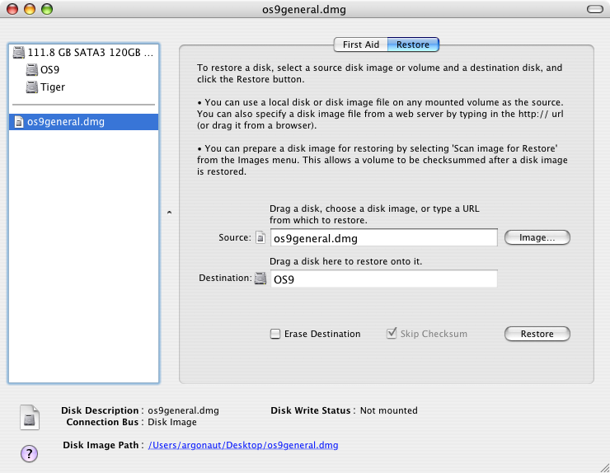The width and height of the screenshot is (610, 473).
Task: Click the drive icon beside Destination field
Action: pos(260,279)
